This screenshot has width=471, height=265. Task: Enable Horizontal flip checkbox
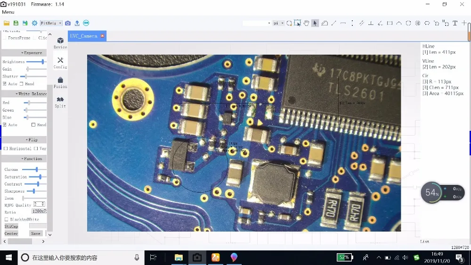[5, 149]
